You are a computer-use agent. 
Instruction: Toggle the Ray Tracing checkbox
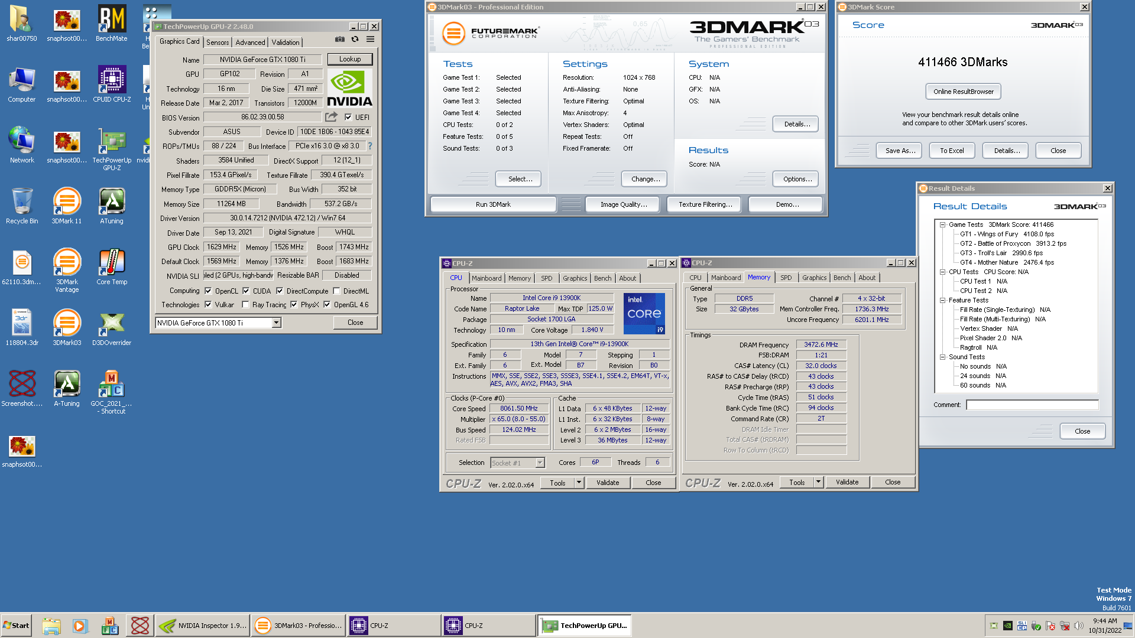245,304
